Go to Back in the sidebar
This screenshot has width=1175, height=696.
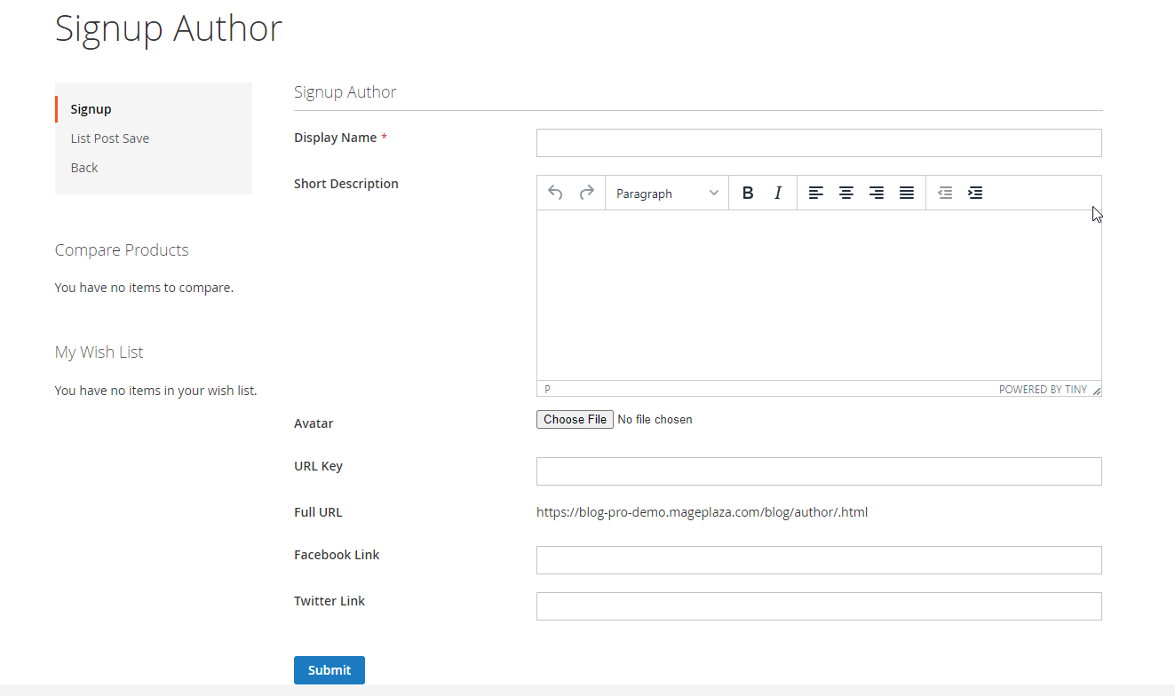[x=84, y=168]
